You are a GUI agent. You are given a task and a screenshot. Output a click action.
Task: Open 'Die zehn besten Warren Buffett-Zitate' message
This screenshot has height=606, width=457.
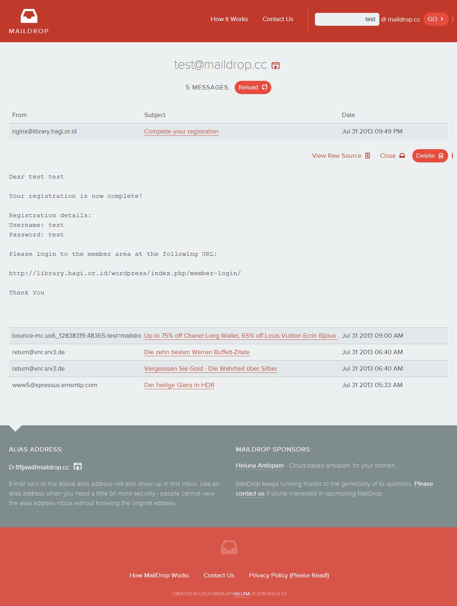click(197, 352)
